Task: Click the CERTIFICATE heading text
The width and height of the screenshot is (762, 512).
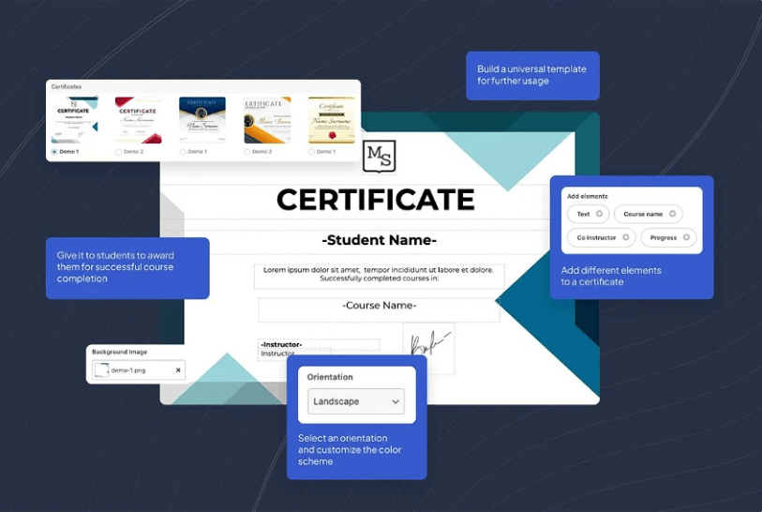Action: [x=375, y=200]
